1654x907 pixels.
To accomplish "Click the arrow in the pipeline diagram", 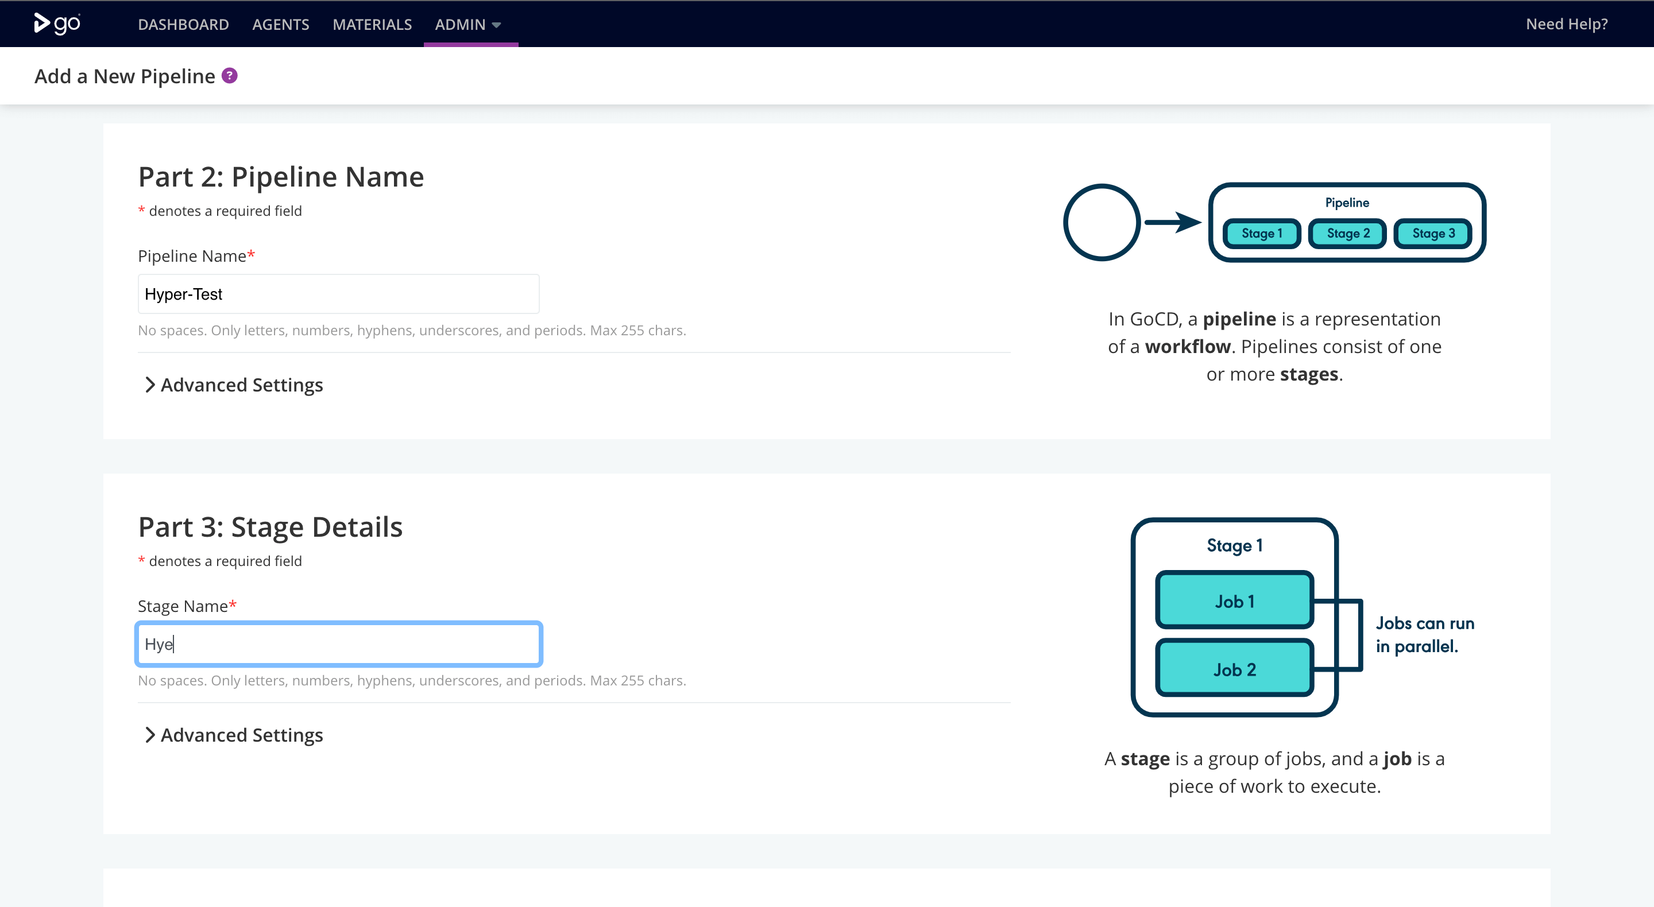I will [x=1172, y=222].
